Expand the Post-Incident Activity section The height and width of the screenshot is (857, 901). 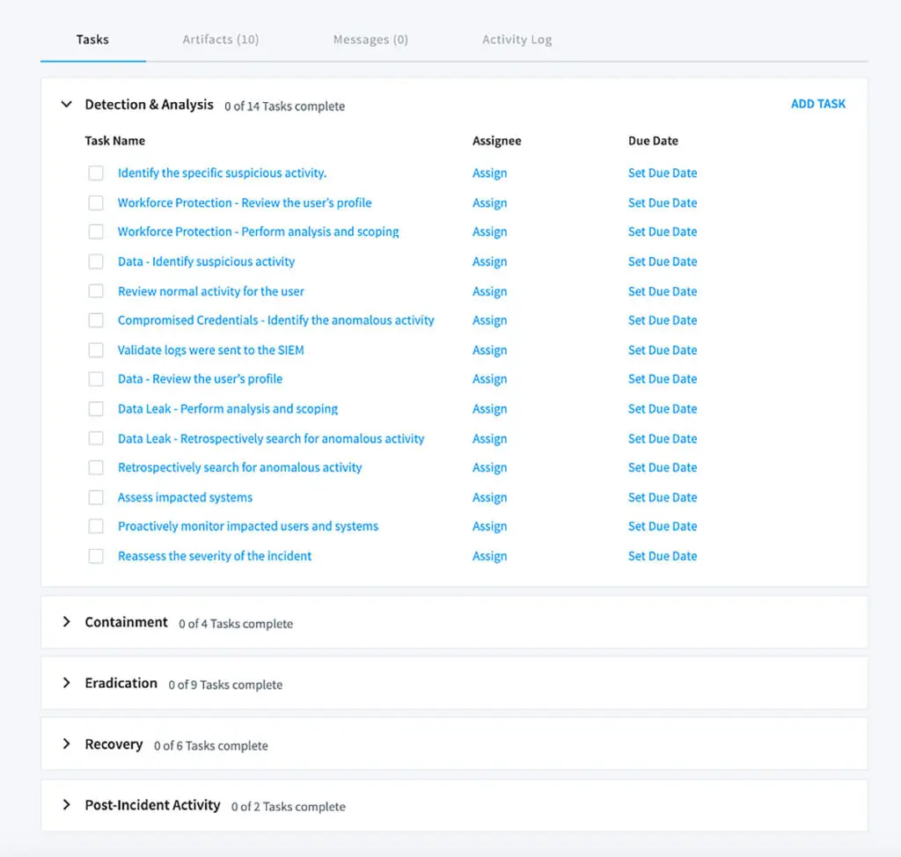(66, 804)
